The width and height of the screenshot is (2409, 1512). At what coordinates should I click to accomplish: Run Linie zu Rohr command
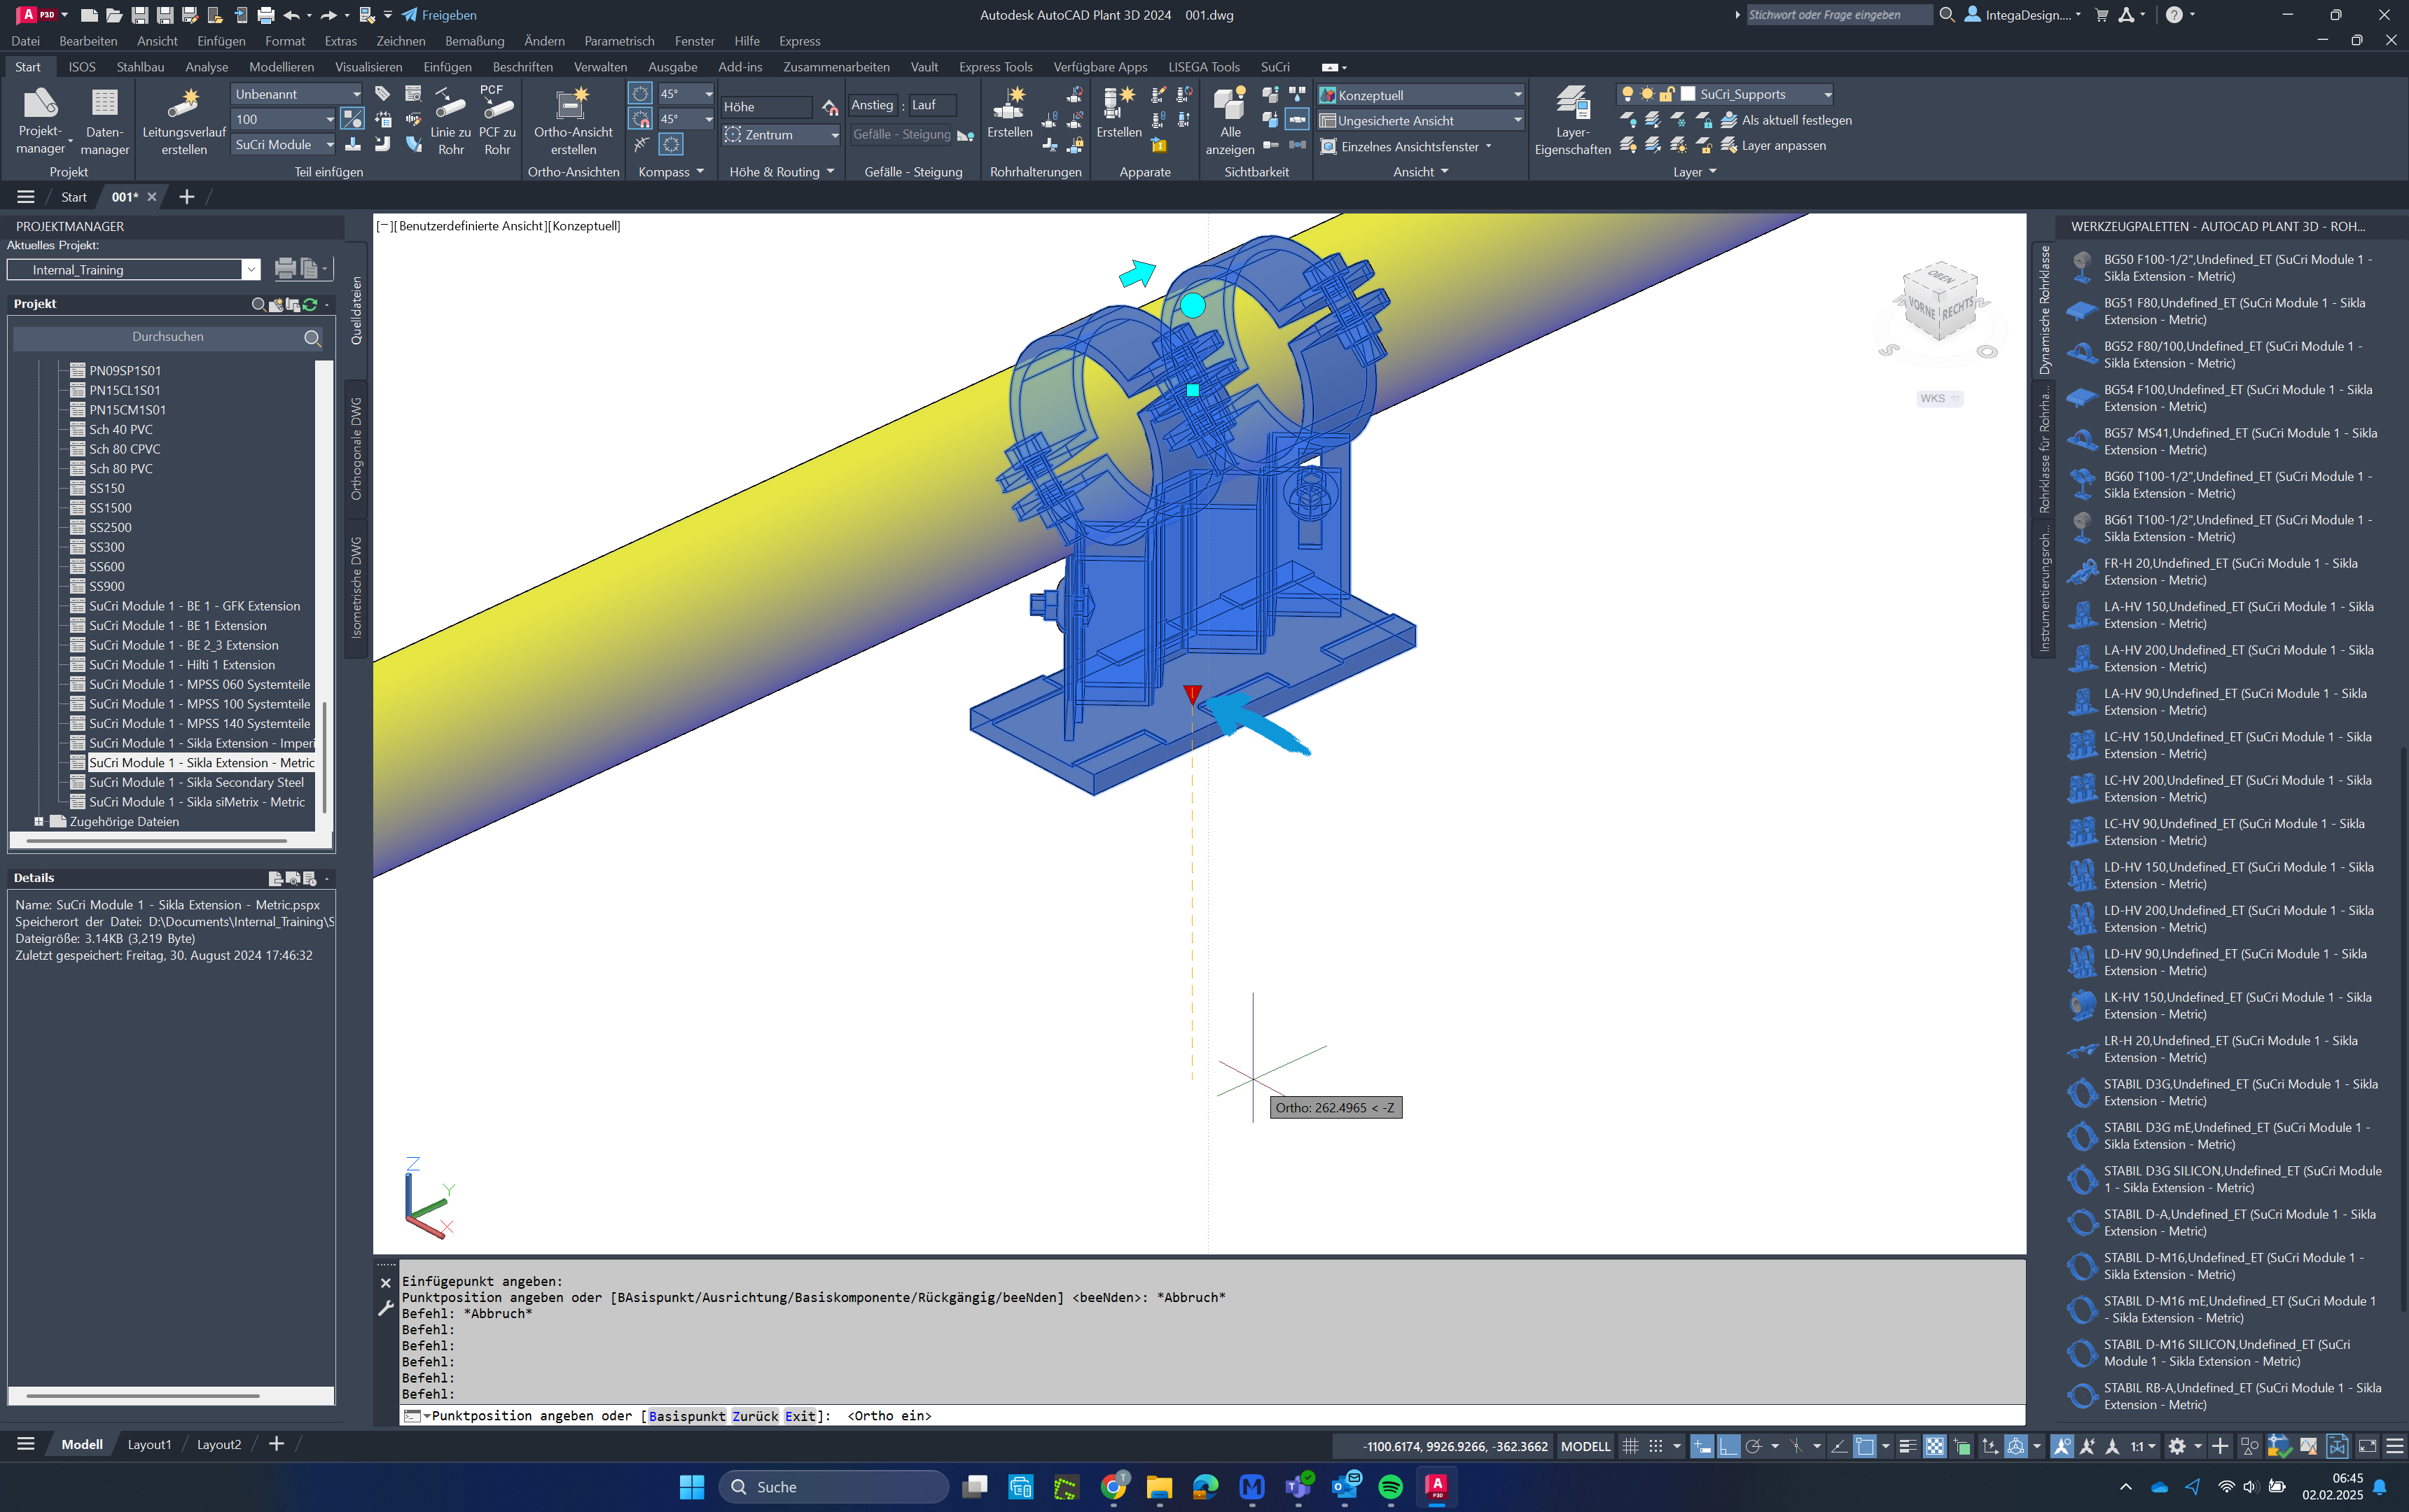450,121
